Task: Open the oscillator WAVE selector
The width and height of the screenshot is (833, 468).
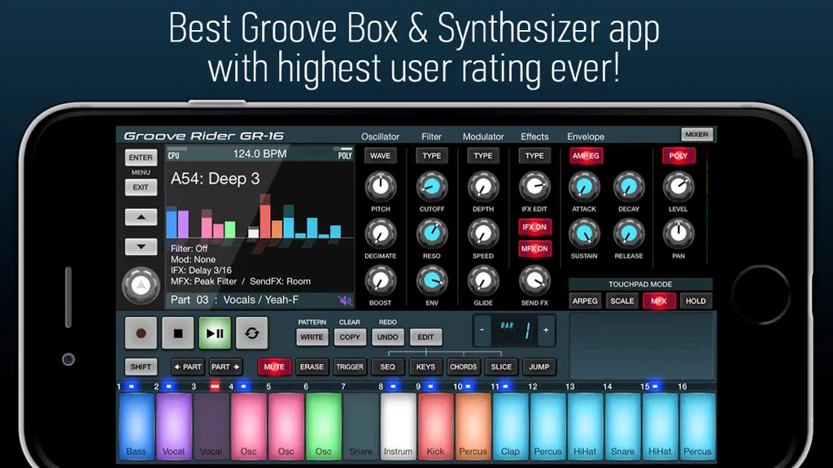Action: coord(381,155)
